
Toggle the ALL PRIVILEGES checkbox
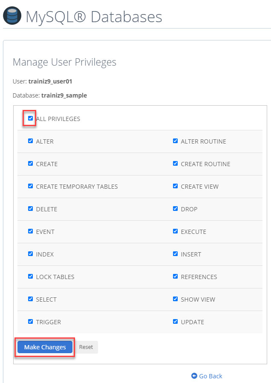coord(30,118)
